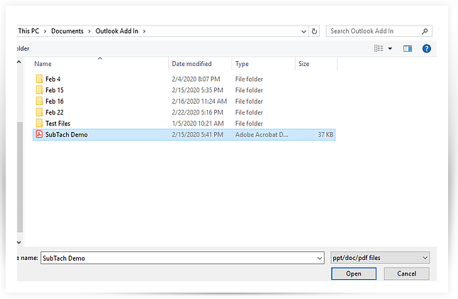Viewport: 458px width, 299px height.
Task: Click the Cancel button
Action: (x=406, y=273)
